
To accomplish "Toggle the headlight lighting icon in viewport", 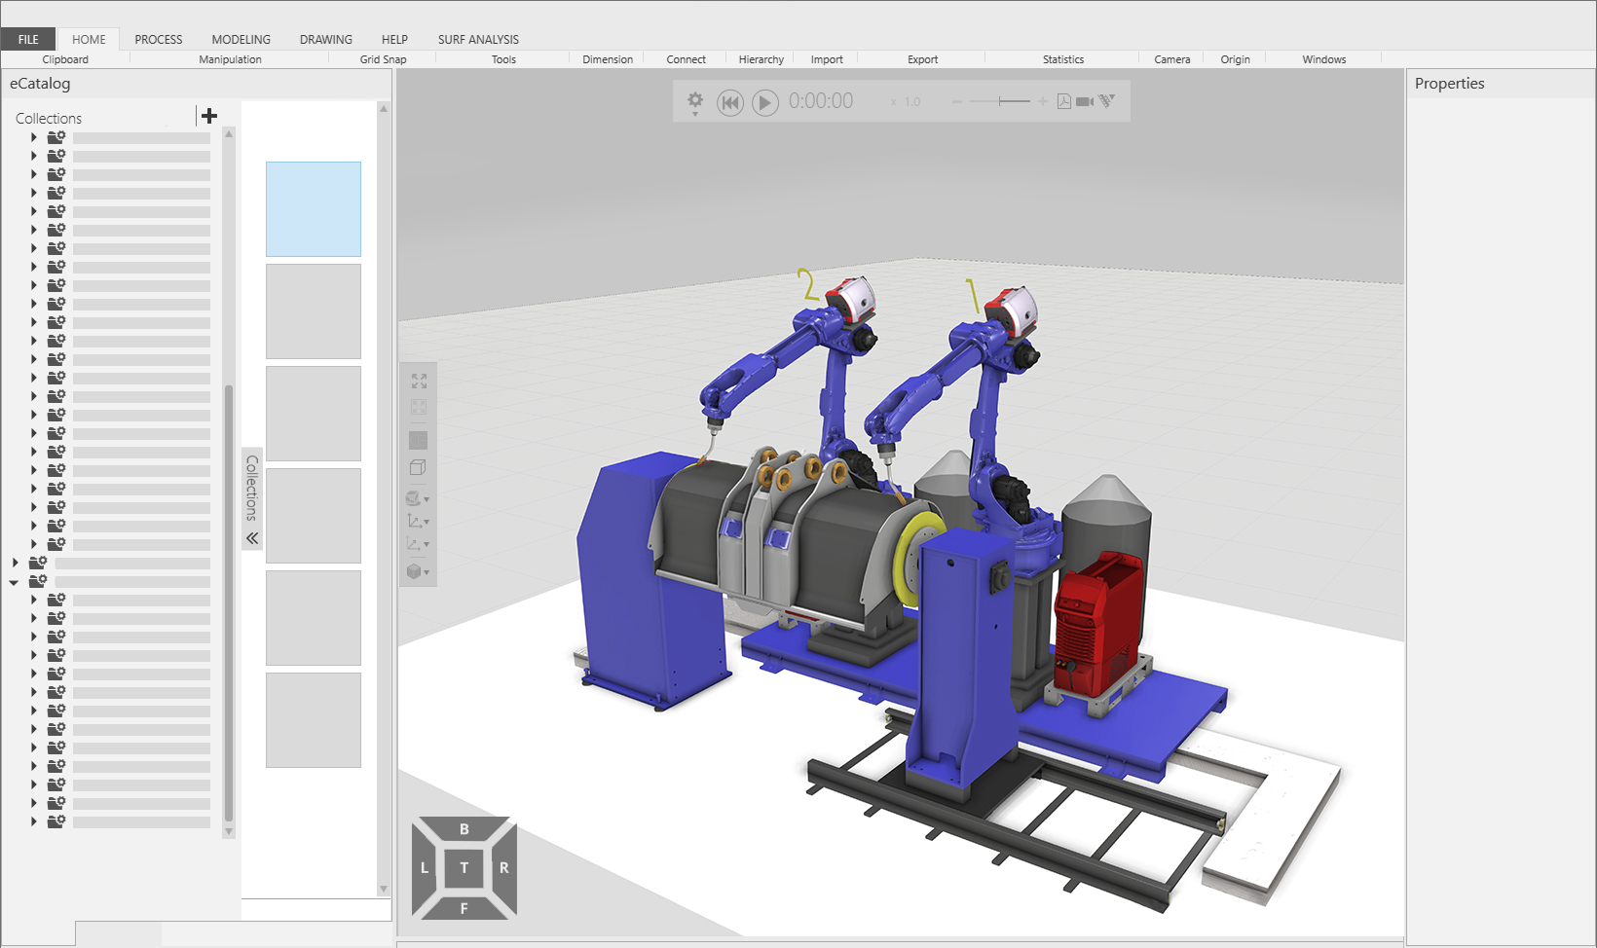I will (x=418, y=441).
